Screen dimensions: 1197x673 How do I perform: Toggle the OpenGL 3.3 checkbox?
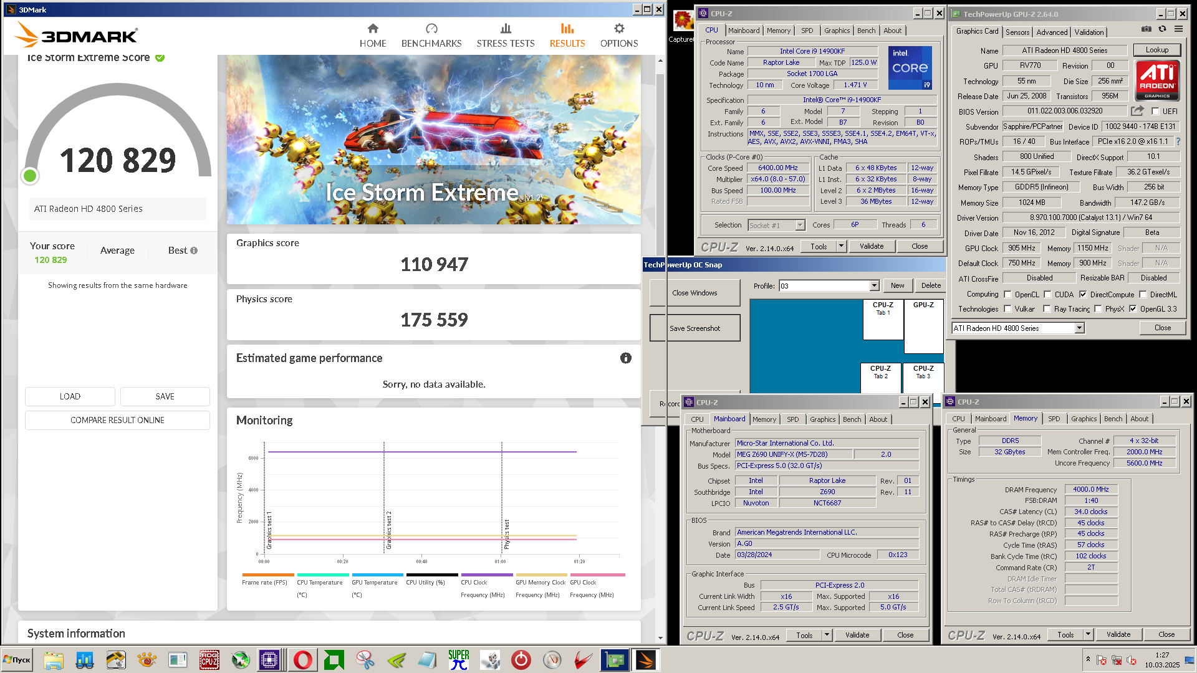pos(1133,309)
